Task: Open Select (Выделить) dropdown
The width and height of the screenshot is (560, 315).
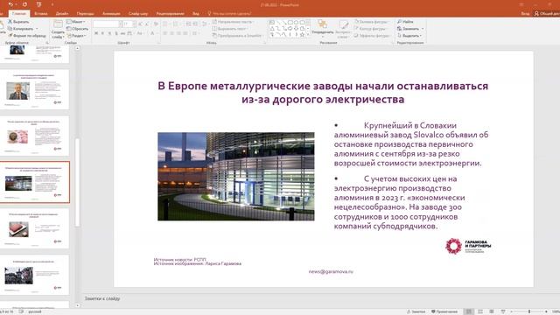Action: pyautogui.click(x=409, y=36)
